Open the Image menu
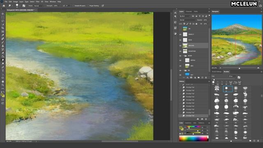The height and width of the screenshot is (148, 263). (16, 2)
